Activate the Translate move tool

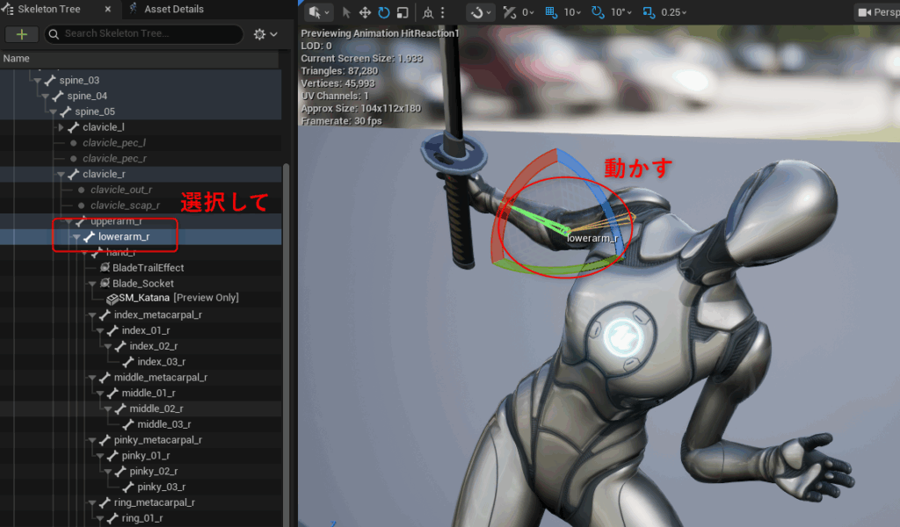365,12
